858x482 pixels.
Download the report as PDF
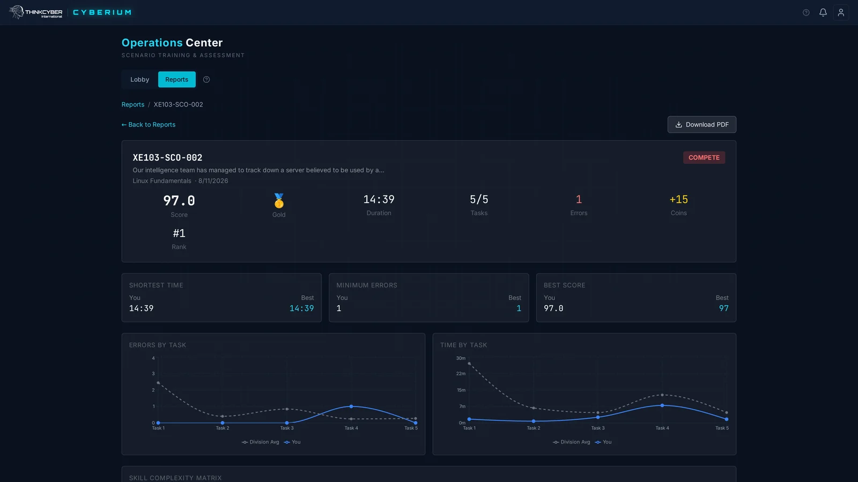pos(702,124)
